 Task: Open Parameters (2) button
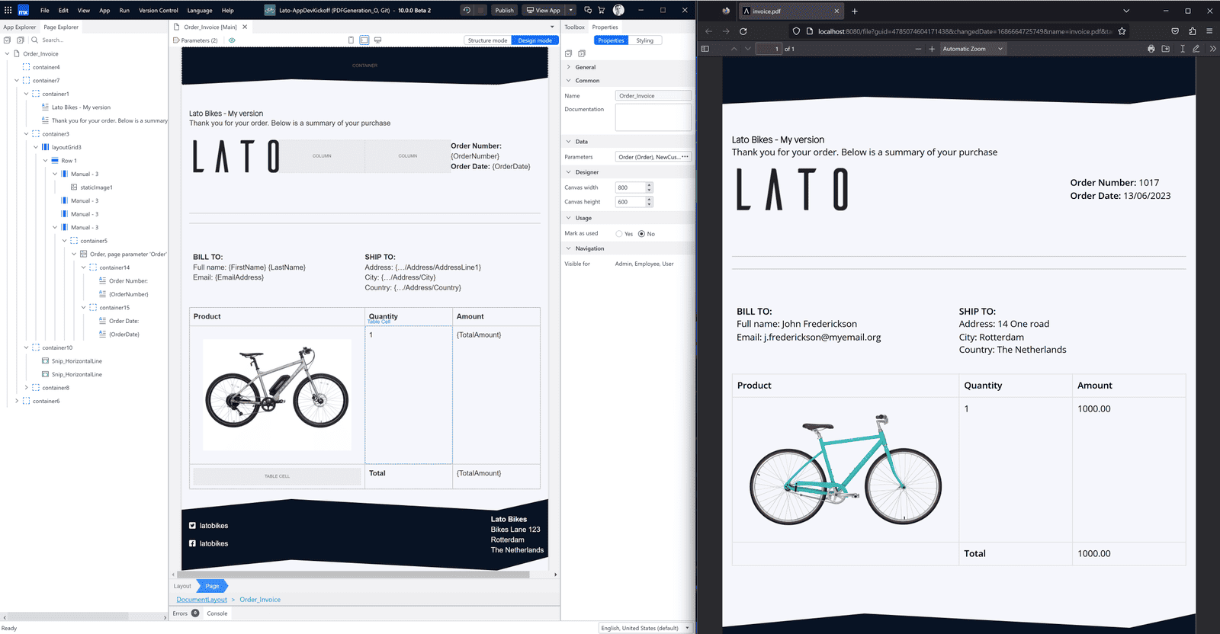click(x=195, y=40)
